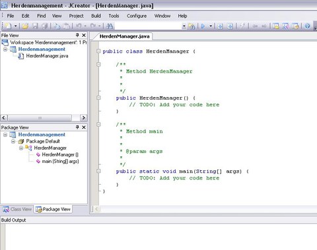The height and width of the screenshot is (250, 317).
Task: Pin the File View panel
Action: pyautogui.click(x=77, y=35)
